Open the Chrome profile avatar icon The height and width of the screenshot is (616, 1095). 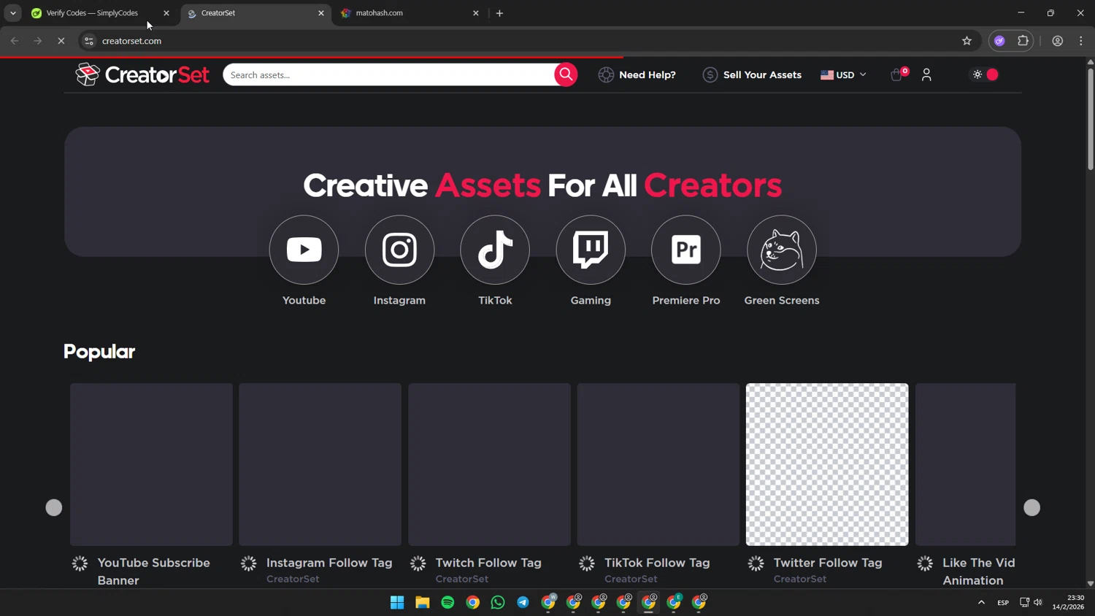(x=1057, y=41)
